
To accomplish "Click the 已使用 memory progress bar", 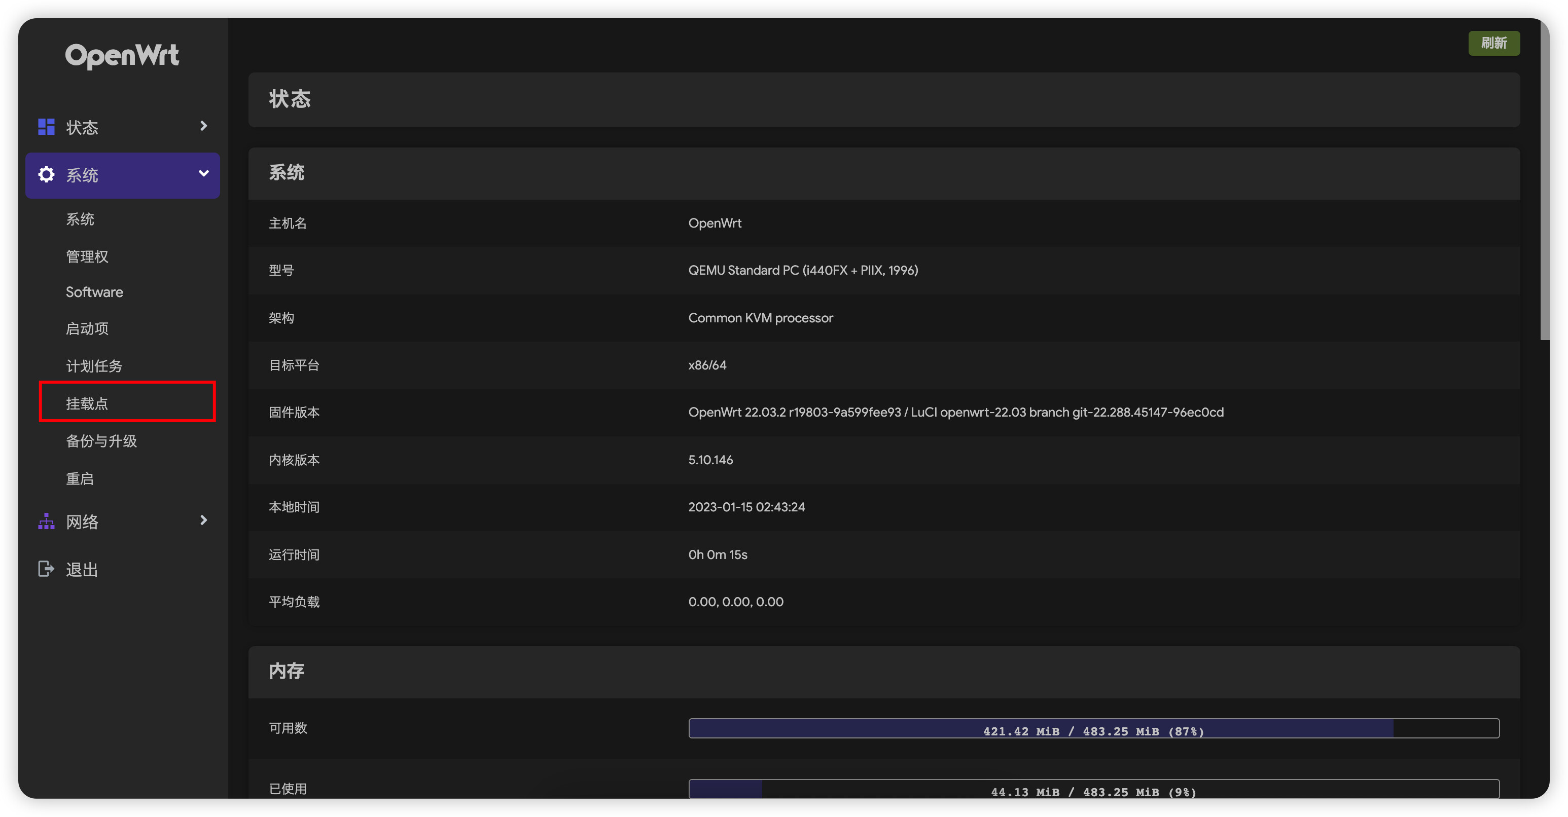I will [x=1093, y=789].
